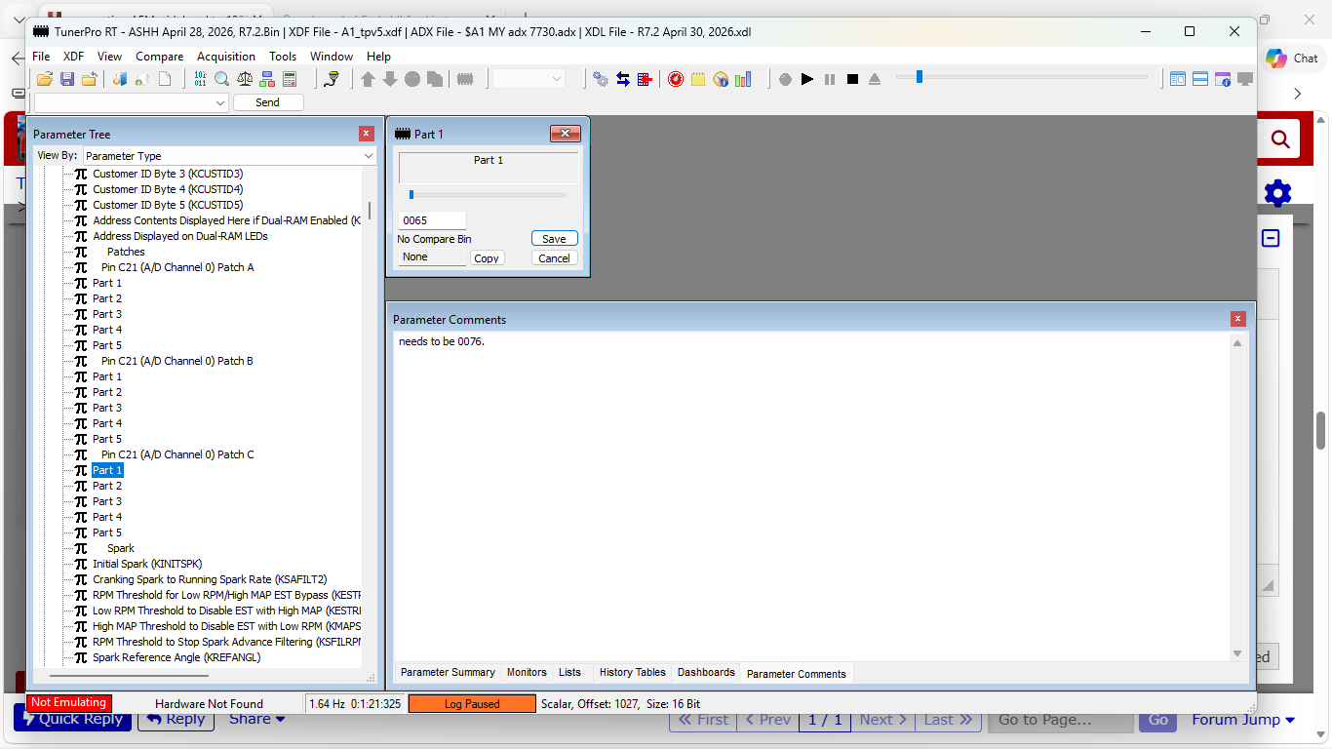Screen dimensions: 1332x749
Task: Click the parameter comments text area
Action: click(x=813, y=497)
